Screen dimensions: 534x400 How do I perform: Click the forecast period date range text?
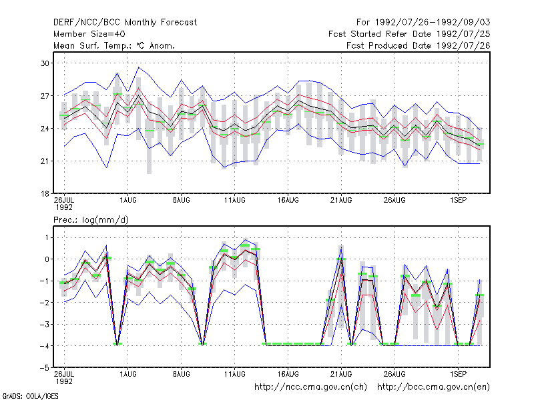tap(423, 23)
